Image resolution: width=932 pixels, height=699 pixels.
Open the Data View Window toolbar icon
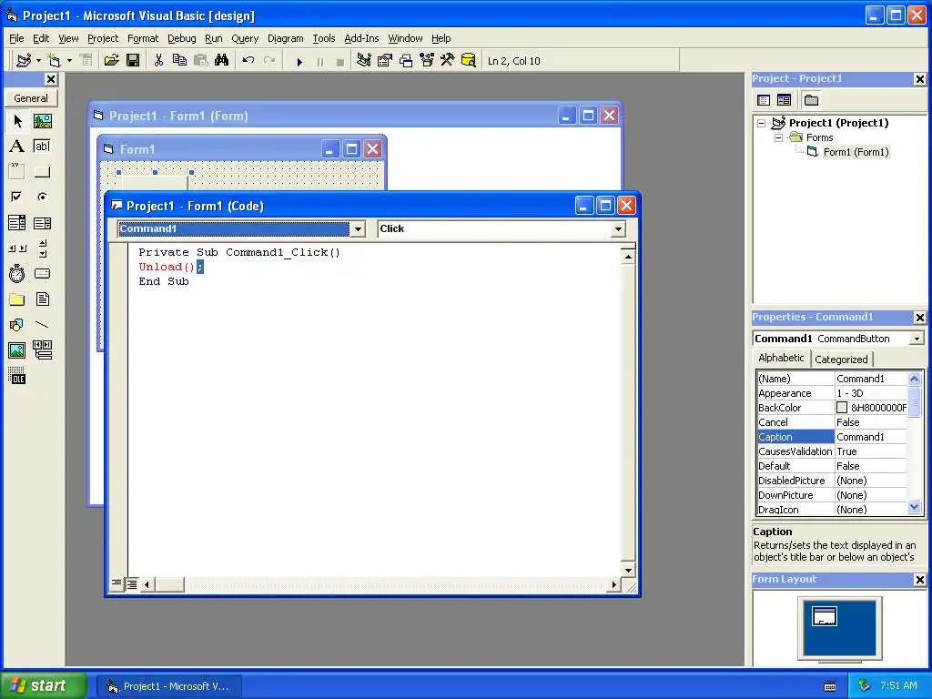469,61
